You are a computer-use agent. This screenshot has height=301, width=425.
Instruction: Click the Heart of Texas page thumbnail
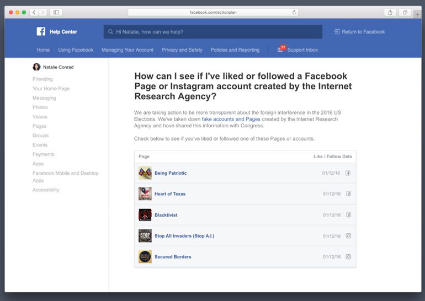145,194
